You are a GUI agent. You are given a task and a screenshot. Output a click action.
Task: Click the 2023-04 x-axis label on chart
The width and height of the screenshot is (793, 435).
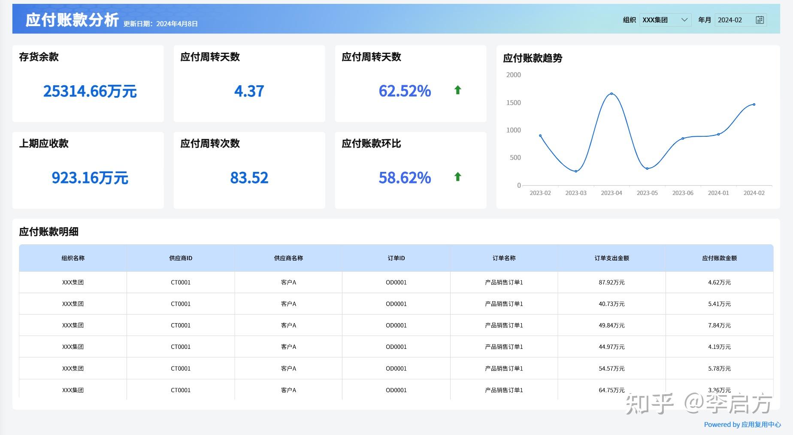(611, 193)
